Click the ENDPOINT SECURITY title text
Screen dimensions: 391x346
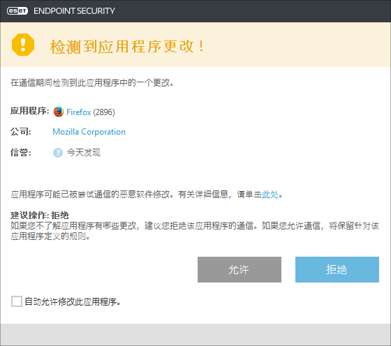coord(74,11)
